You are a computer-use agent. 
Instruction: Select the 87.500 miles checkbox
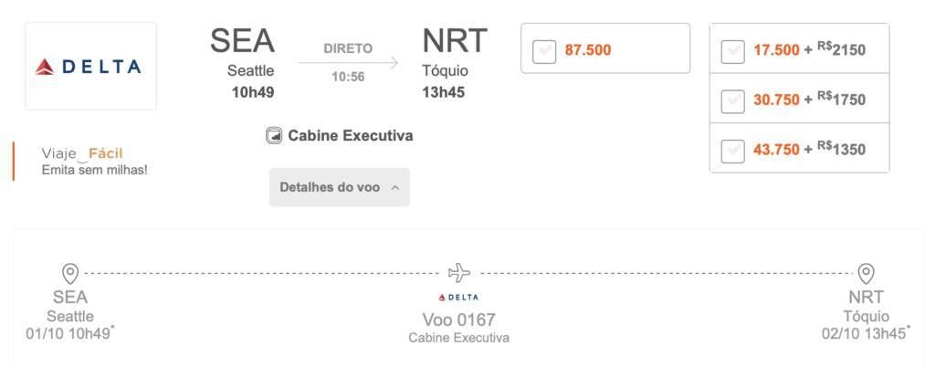coord(544,51)
